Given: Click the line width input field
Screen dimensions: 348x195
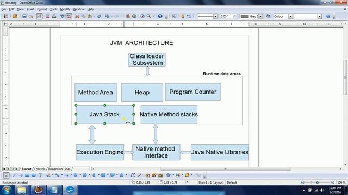Looking at the screenshot, I should coord(226,16).
